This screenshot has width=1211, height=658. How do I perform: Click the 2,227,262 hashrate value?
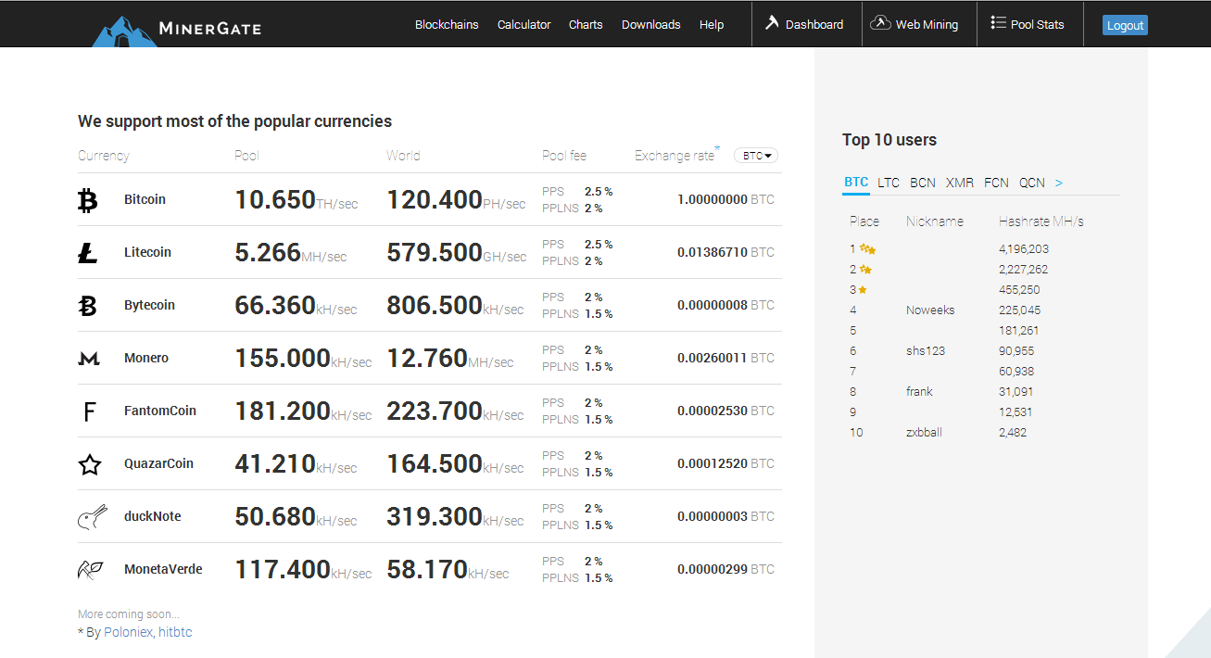1024,269
